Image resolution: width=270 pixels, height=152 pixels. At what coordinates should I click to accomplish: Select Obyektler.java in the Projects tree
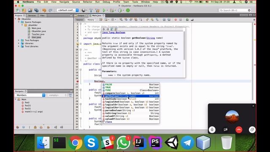[x=38, y=31]
